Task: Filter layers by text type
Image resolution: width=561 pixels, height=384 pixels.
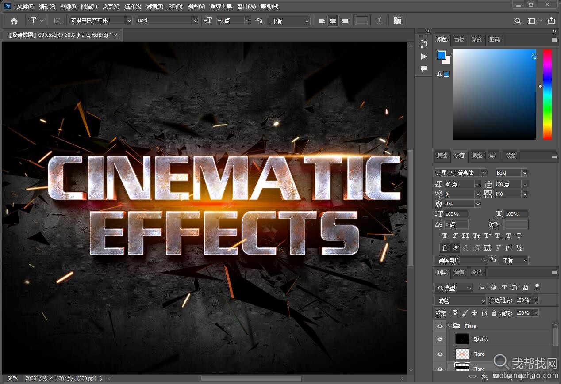Action: (x=504, y=288)
